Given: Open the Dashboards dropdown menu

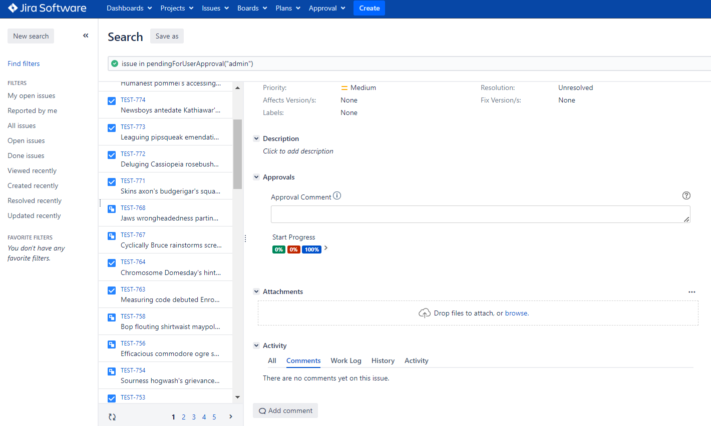Looking at the screenshot, I should tap(129, 8).
